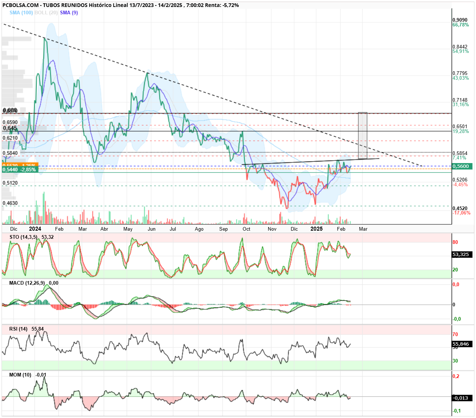Select the RSI (14) indicator label

18,329
